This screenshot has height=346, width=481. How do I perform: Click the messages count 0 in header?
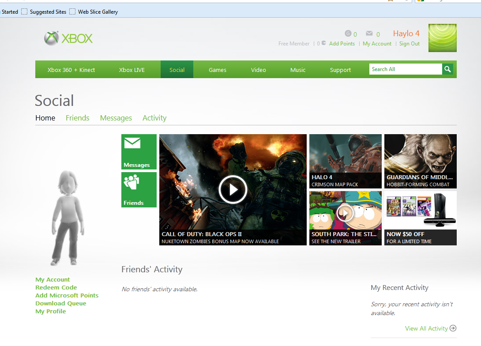point(378,34)
